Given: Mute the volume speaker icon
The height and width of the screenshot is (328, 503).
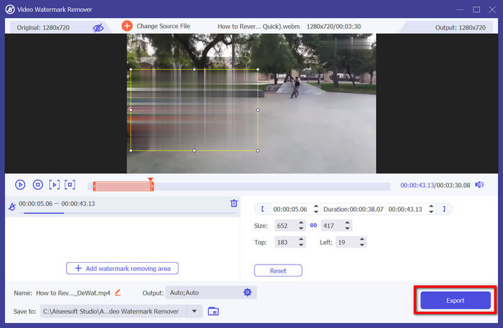Looking at the screenshot, I should (479, 185).
